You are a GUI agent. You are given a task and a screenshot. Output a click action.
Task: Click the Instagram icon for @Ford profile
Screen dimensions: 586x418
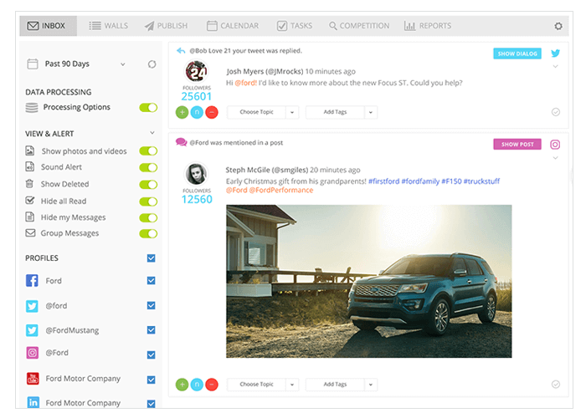pos(32,353)
